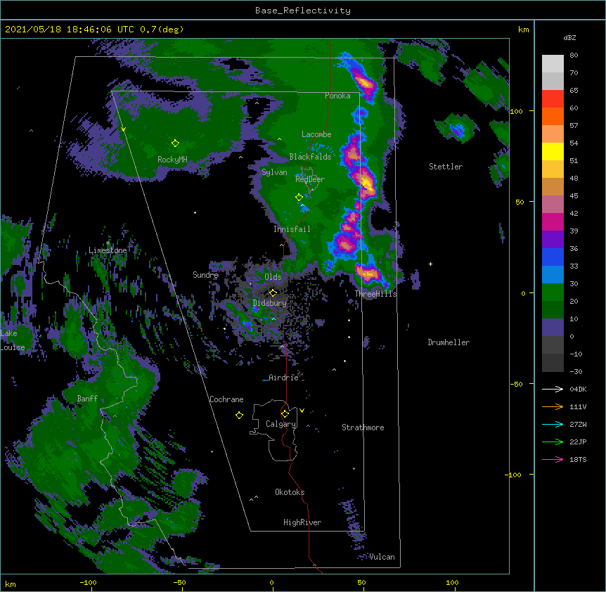Select yellow diamond marker below RedDeer
The height and width of the screenshot is (592, 606).
299,197
